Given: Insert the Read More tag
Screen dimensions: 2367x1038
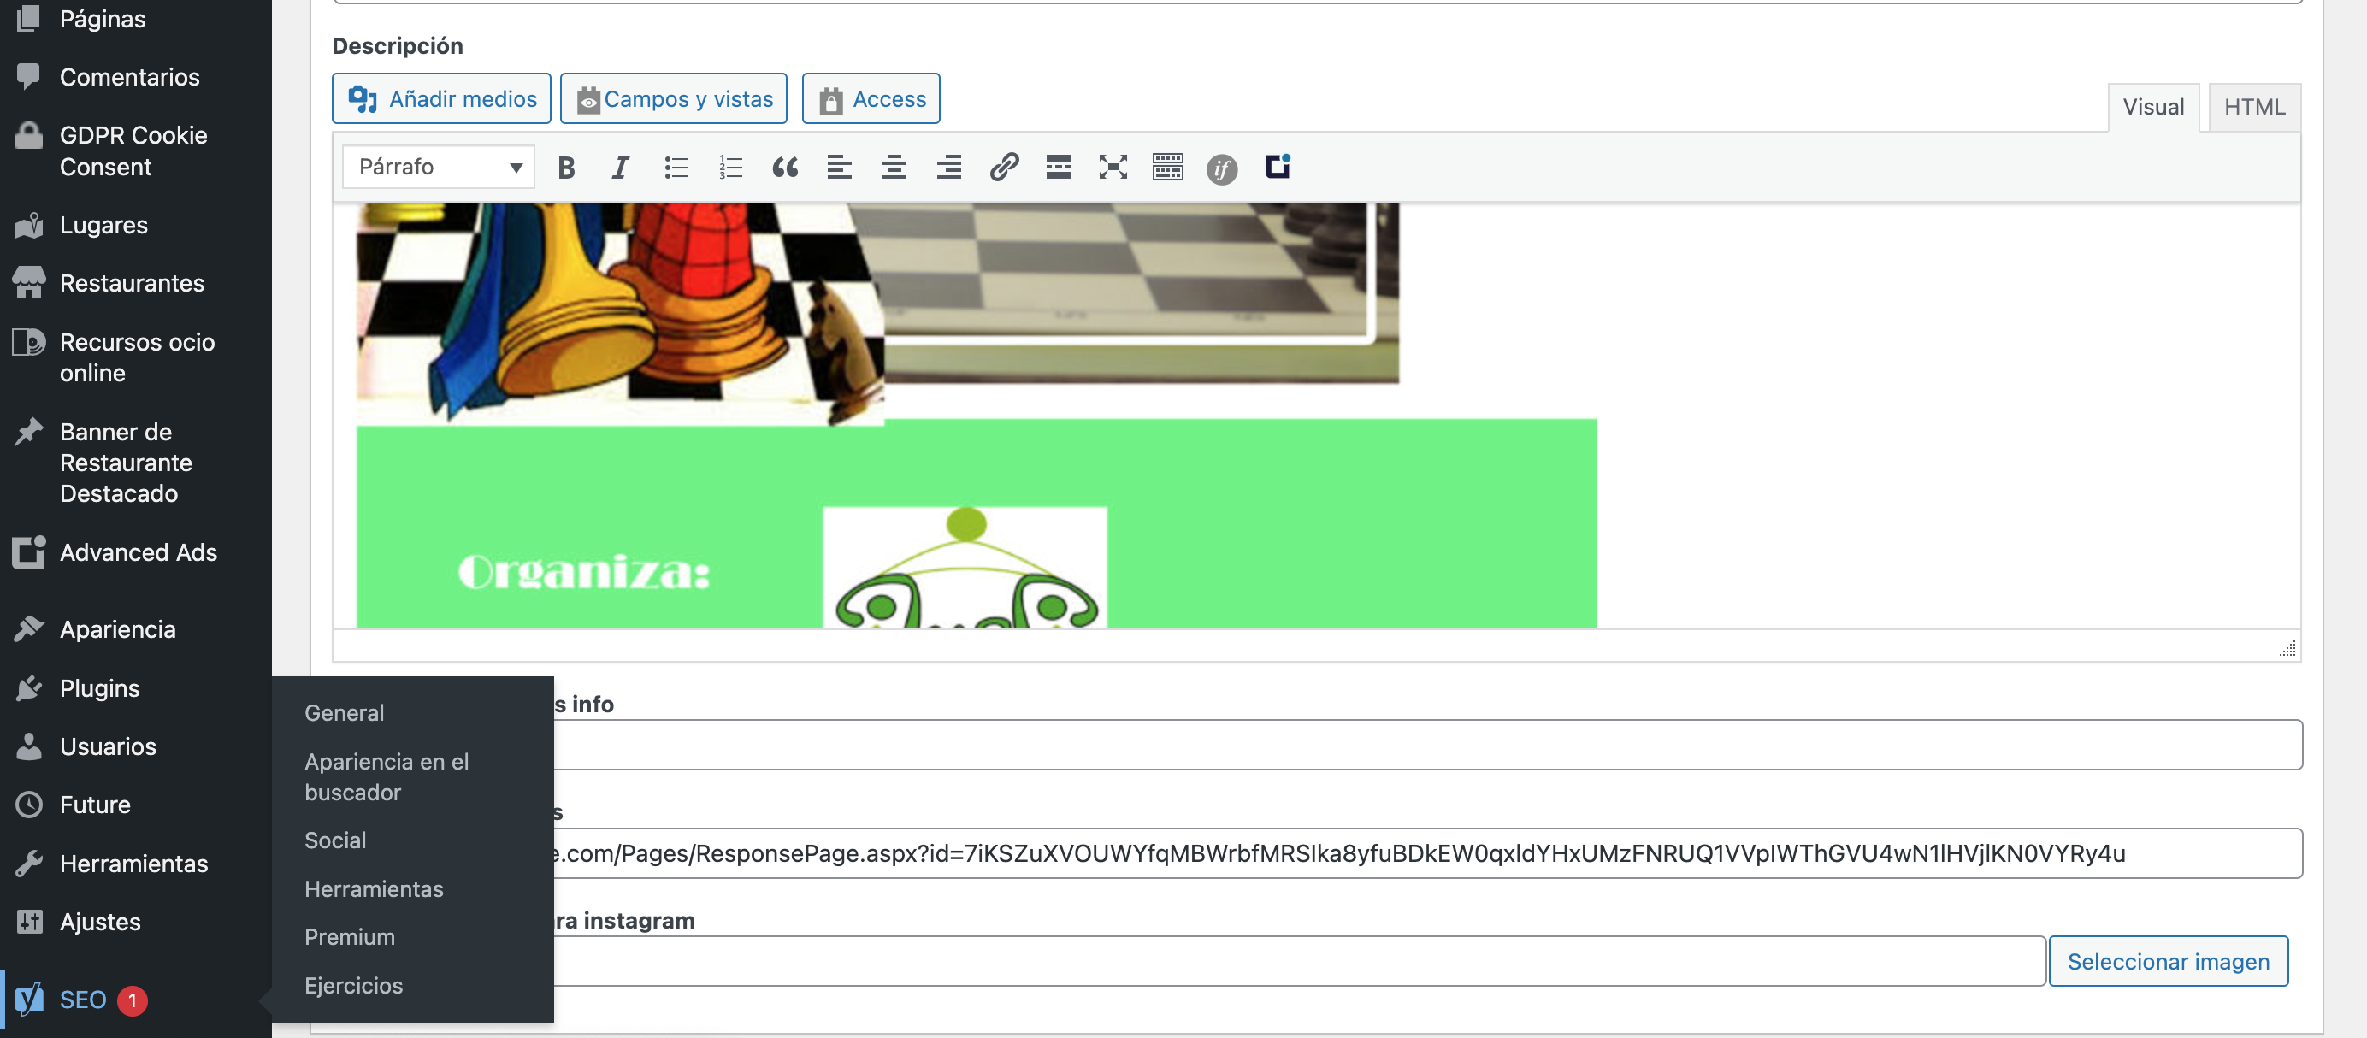Looking at the screenshot, I should point(1058,168).
